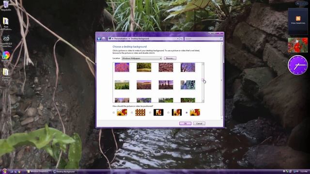This screenshot has width=310, height=174.
Task: Click the analog clock gadget in the sidebar
Action: 298,65
